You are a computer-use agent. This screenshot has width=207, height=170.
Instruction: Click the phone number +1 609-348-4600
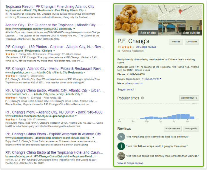(x=136, y=74)
